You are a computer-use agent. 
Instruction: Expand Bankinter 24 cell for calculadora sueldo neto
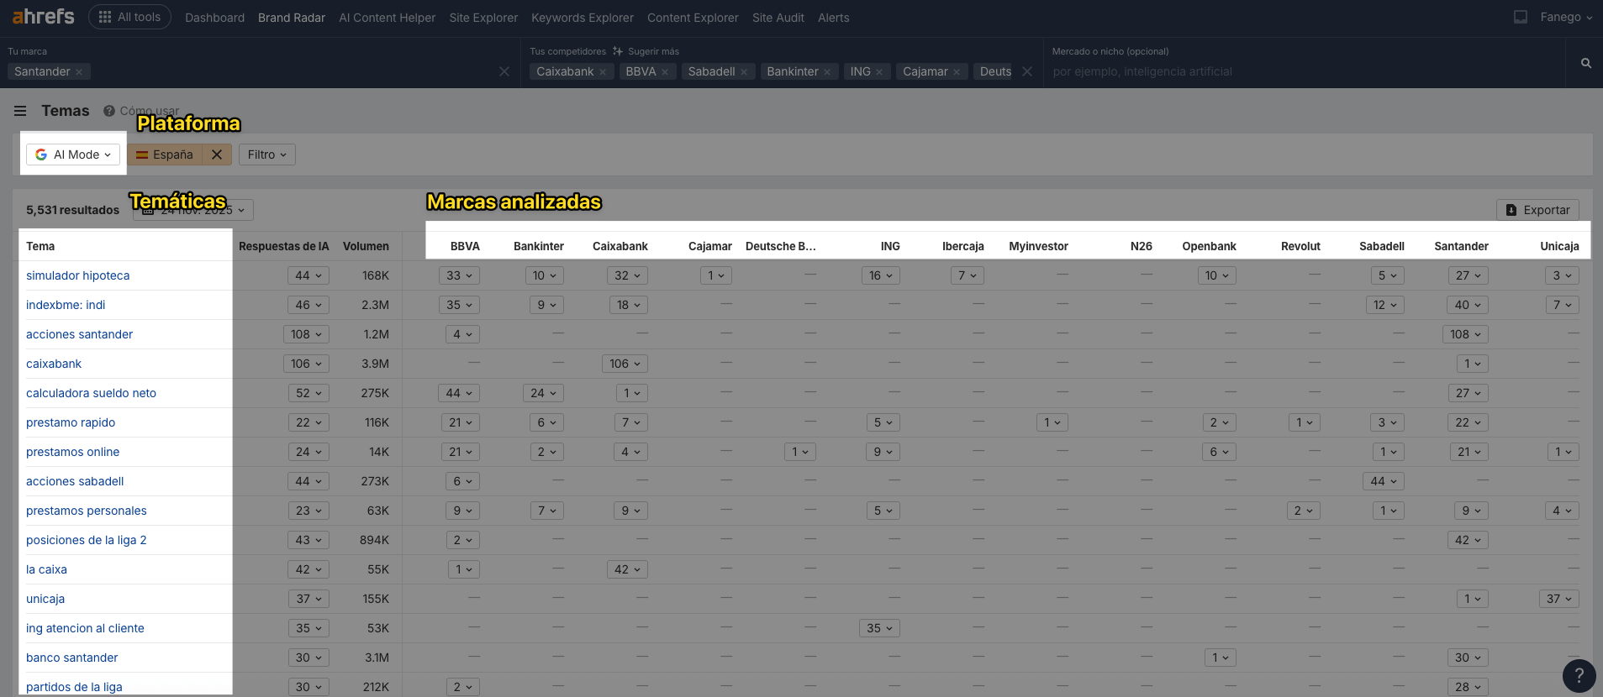(543, 393)
